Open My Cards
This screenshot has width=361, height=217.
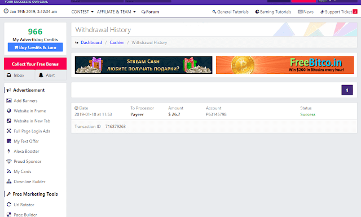coord(23,171)
